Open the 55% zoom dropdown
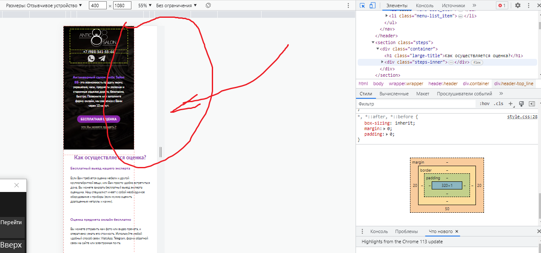Image resolution: width=541 pixels, height=253 pixels. click(144, 6)
